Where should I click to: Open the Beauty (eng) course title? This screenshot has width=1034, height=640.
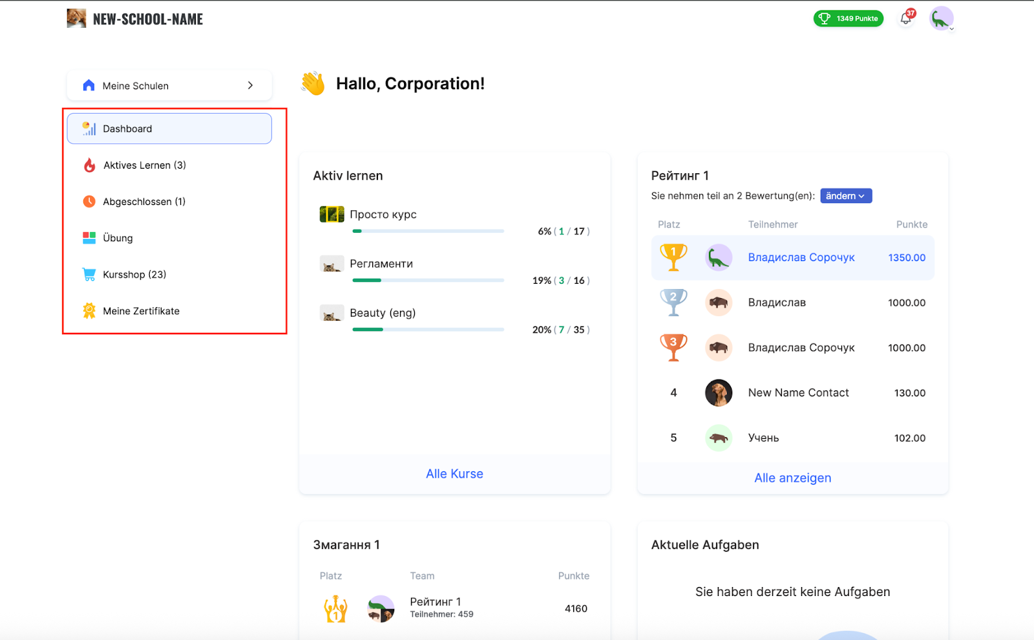click(383, 313)
